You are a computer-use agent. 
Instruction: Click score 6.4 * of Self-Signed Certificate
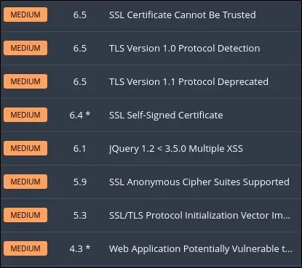80,115
